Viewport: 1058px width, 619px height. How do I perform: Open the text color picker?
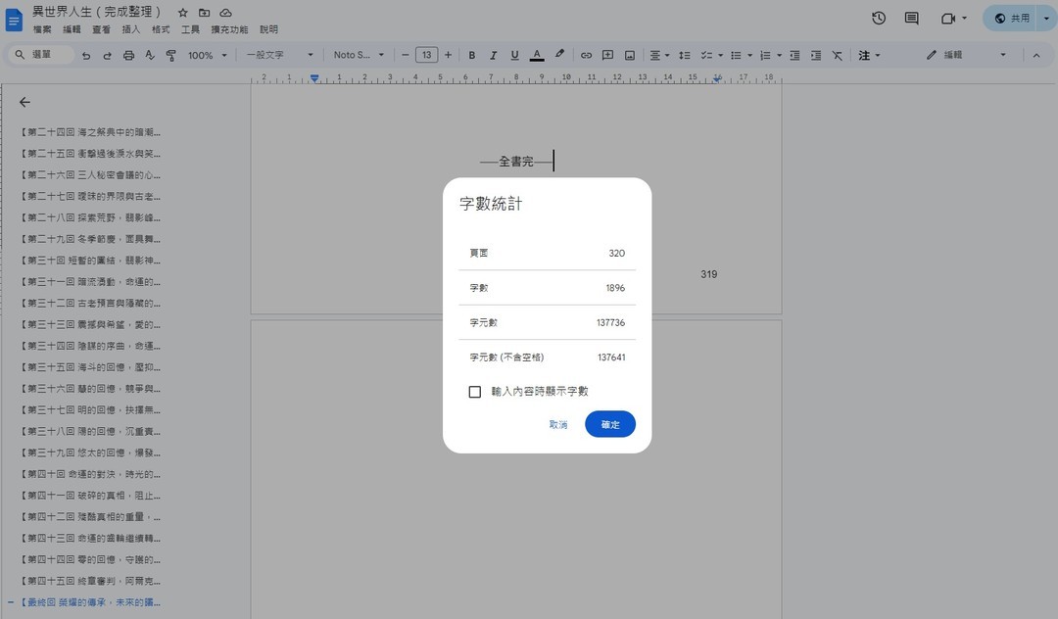coord(537,55)
